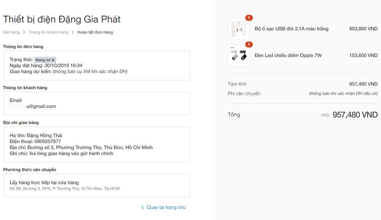Click the phone number 0909257877

coord(48,142)
